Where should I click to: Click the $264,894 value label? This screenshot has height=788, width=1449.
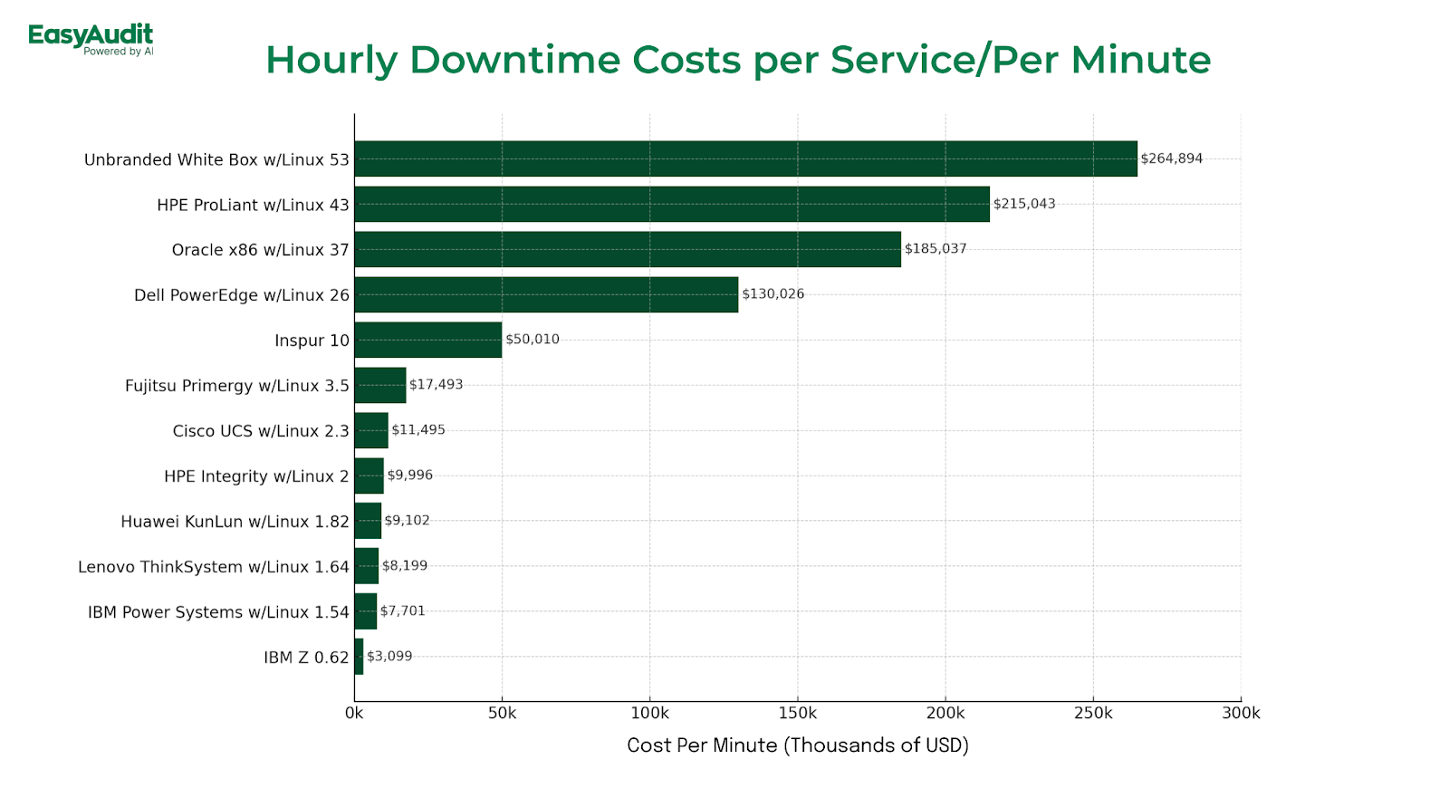[x=1171, y=159]
